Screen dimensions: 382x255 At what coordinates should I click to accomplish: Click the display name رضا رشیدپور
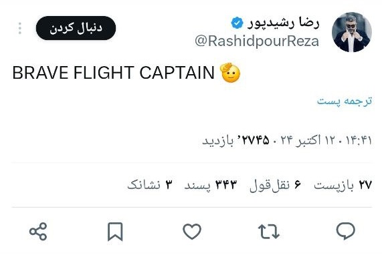pos(283,23)
